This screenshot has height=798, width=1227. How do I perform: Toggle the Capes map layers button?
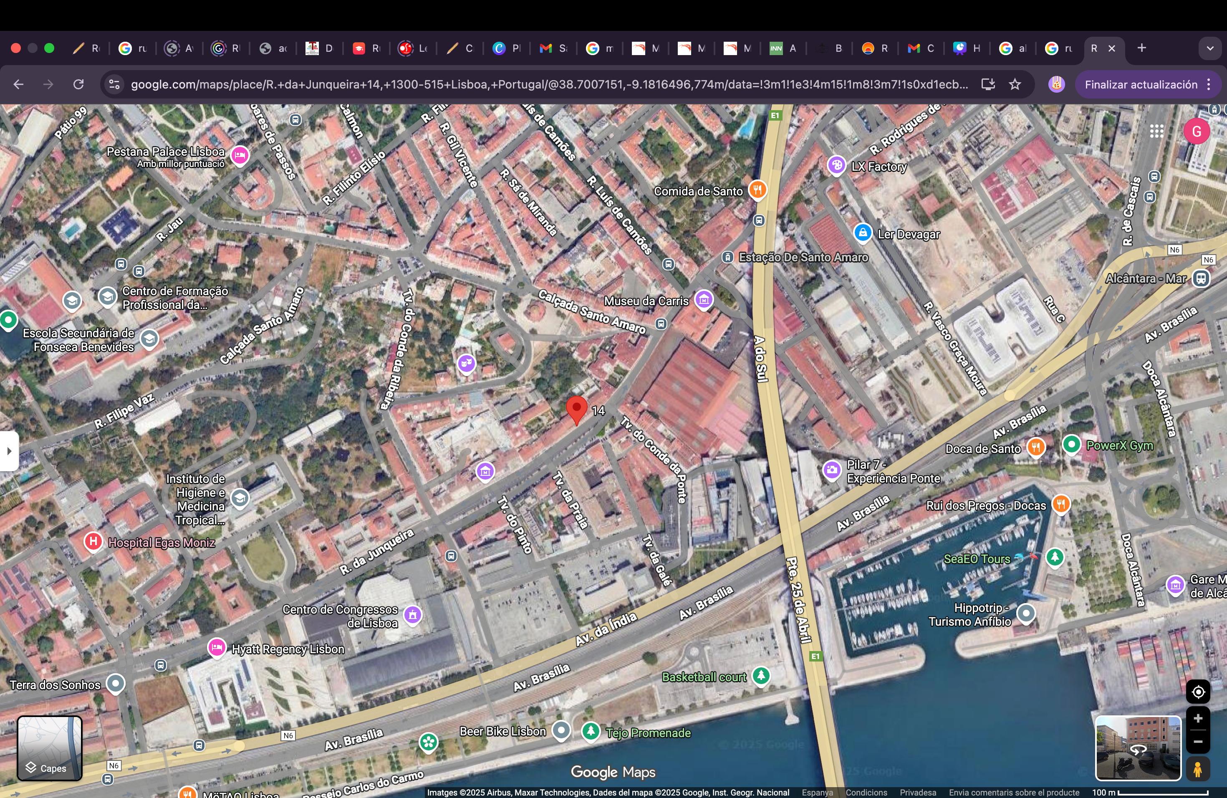coord(50,748)
